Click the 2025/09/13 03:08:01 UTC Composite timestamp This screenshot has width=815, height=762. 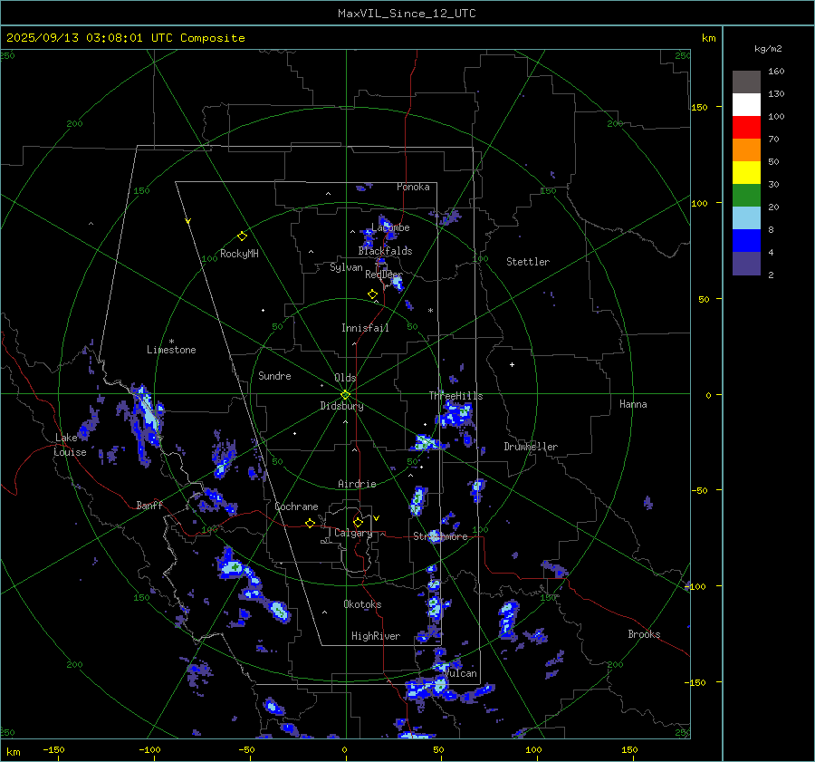[x=125, y=38]
